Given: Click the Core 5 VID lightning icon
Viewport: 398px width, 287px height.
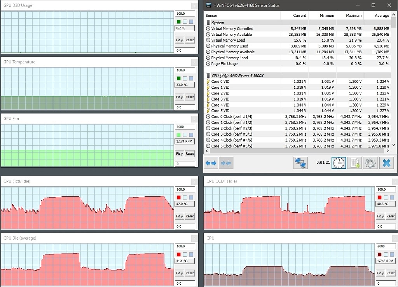Looking at the screenshot, I should 208,111.
